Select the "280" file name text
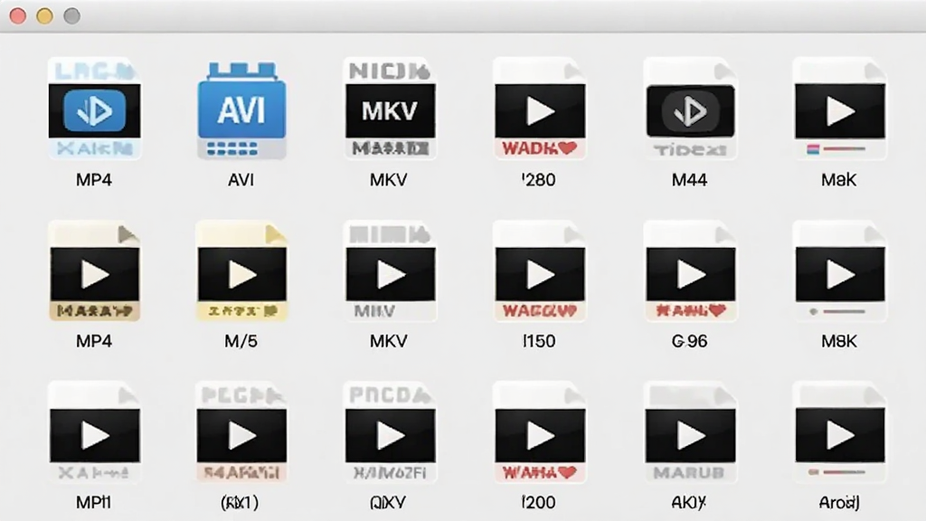This screenshot has width=926, height=521. (x=539, y=180)
